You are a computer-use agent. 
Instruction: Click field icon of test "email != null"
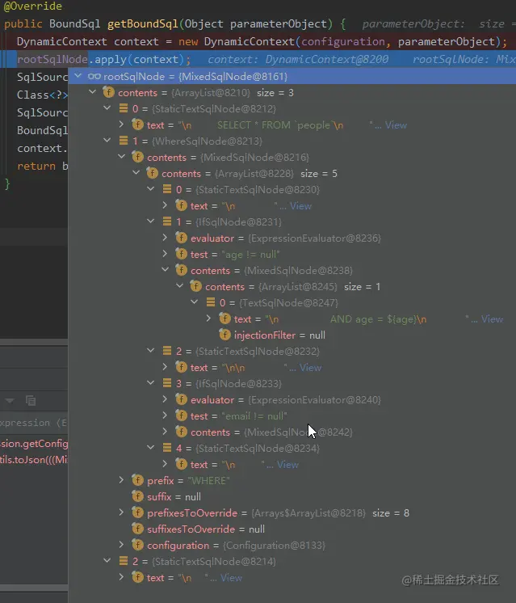(182, 415)
